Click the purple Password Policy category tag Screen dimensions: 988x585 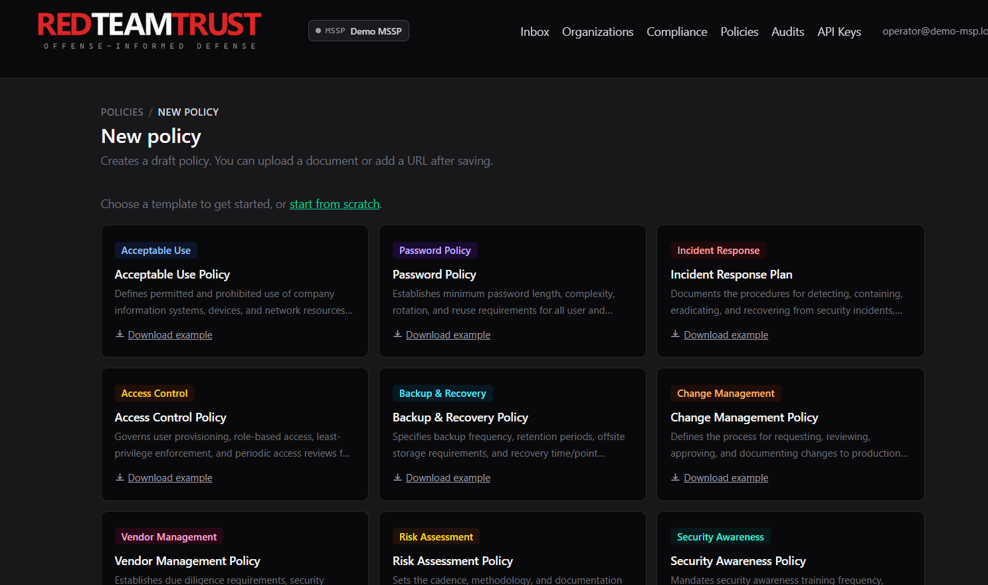point(435,251)
